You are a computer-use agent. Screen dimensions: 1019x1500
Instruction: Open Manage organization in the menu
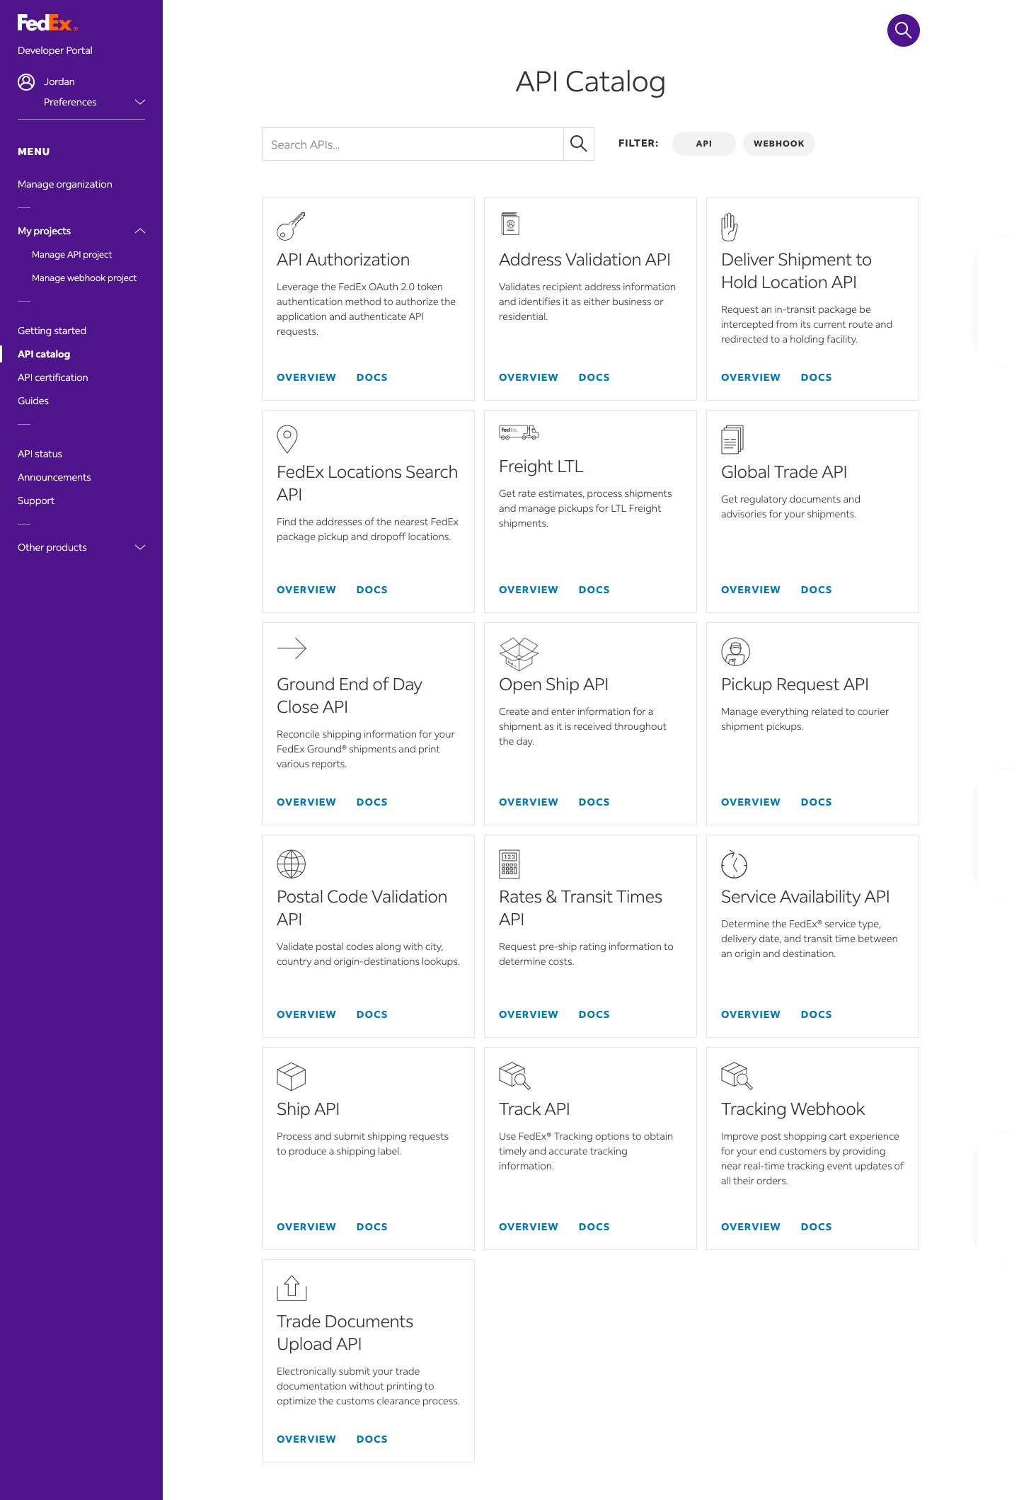tap(65, 184)
